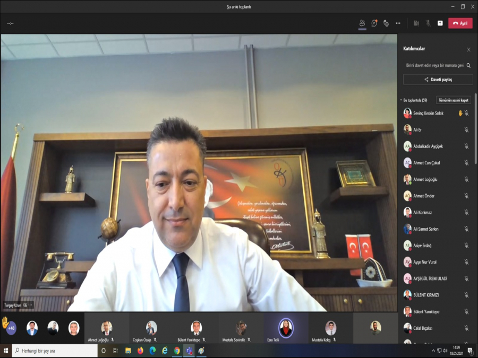
Task: Select Mustafa Keleş tile in bottom strip
Action: coord(331,328)
